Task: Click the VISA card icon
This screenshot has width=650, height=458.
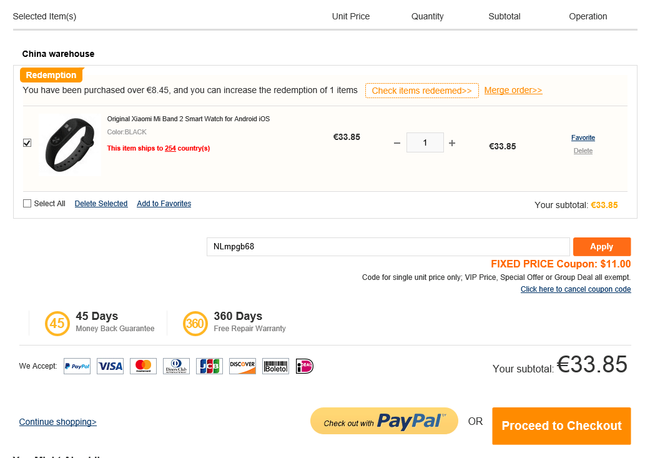Action: 110,366
